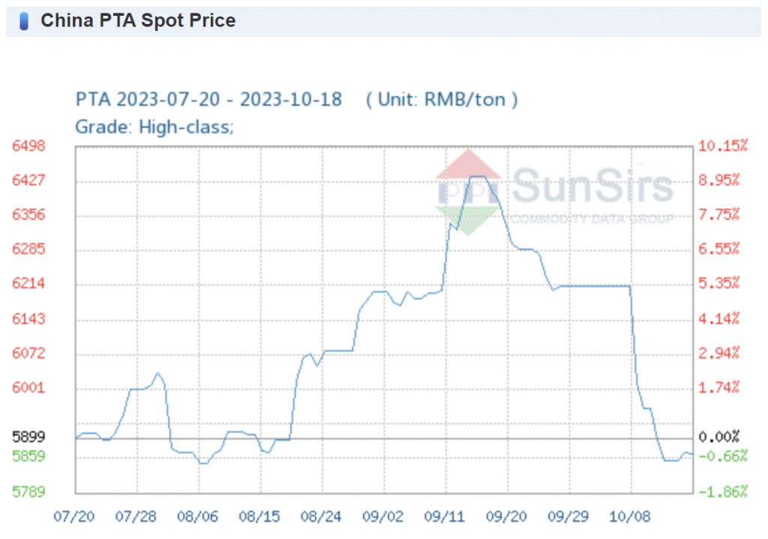Select the 10/08 date on the x-axis
This screenshot has height=539, width=768.
tap(631, 516)
